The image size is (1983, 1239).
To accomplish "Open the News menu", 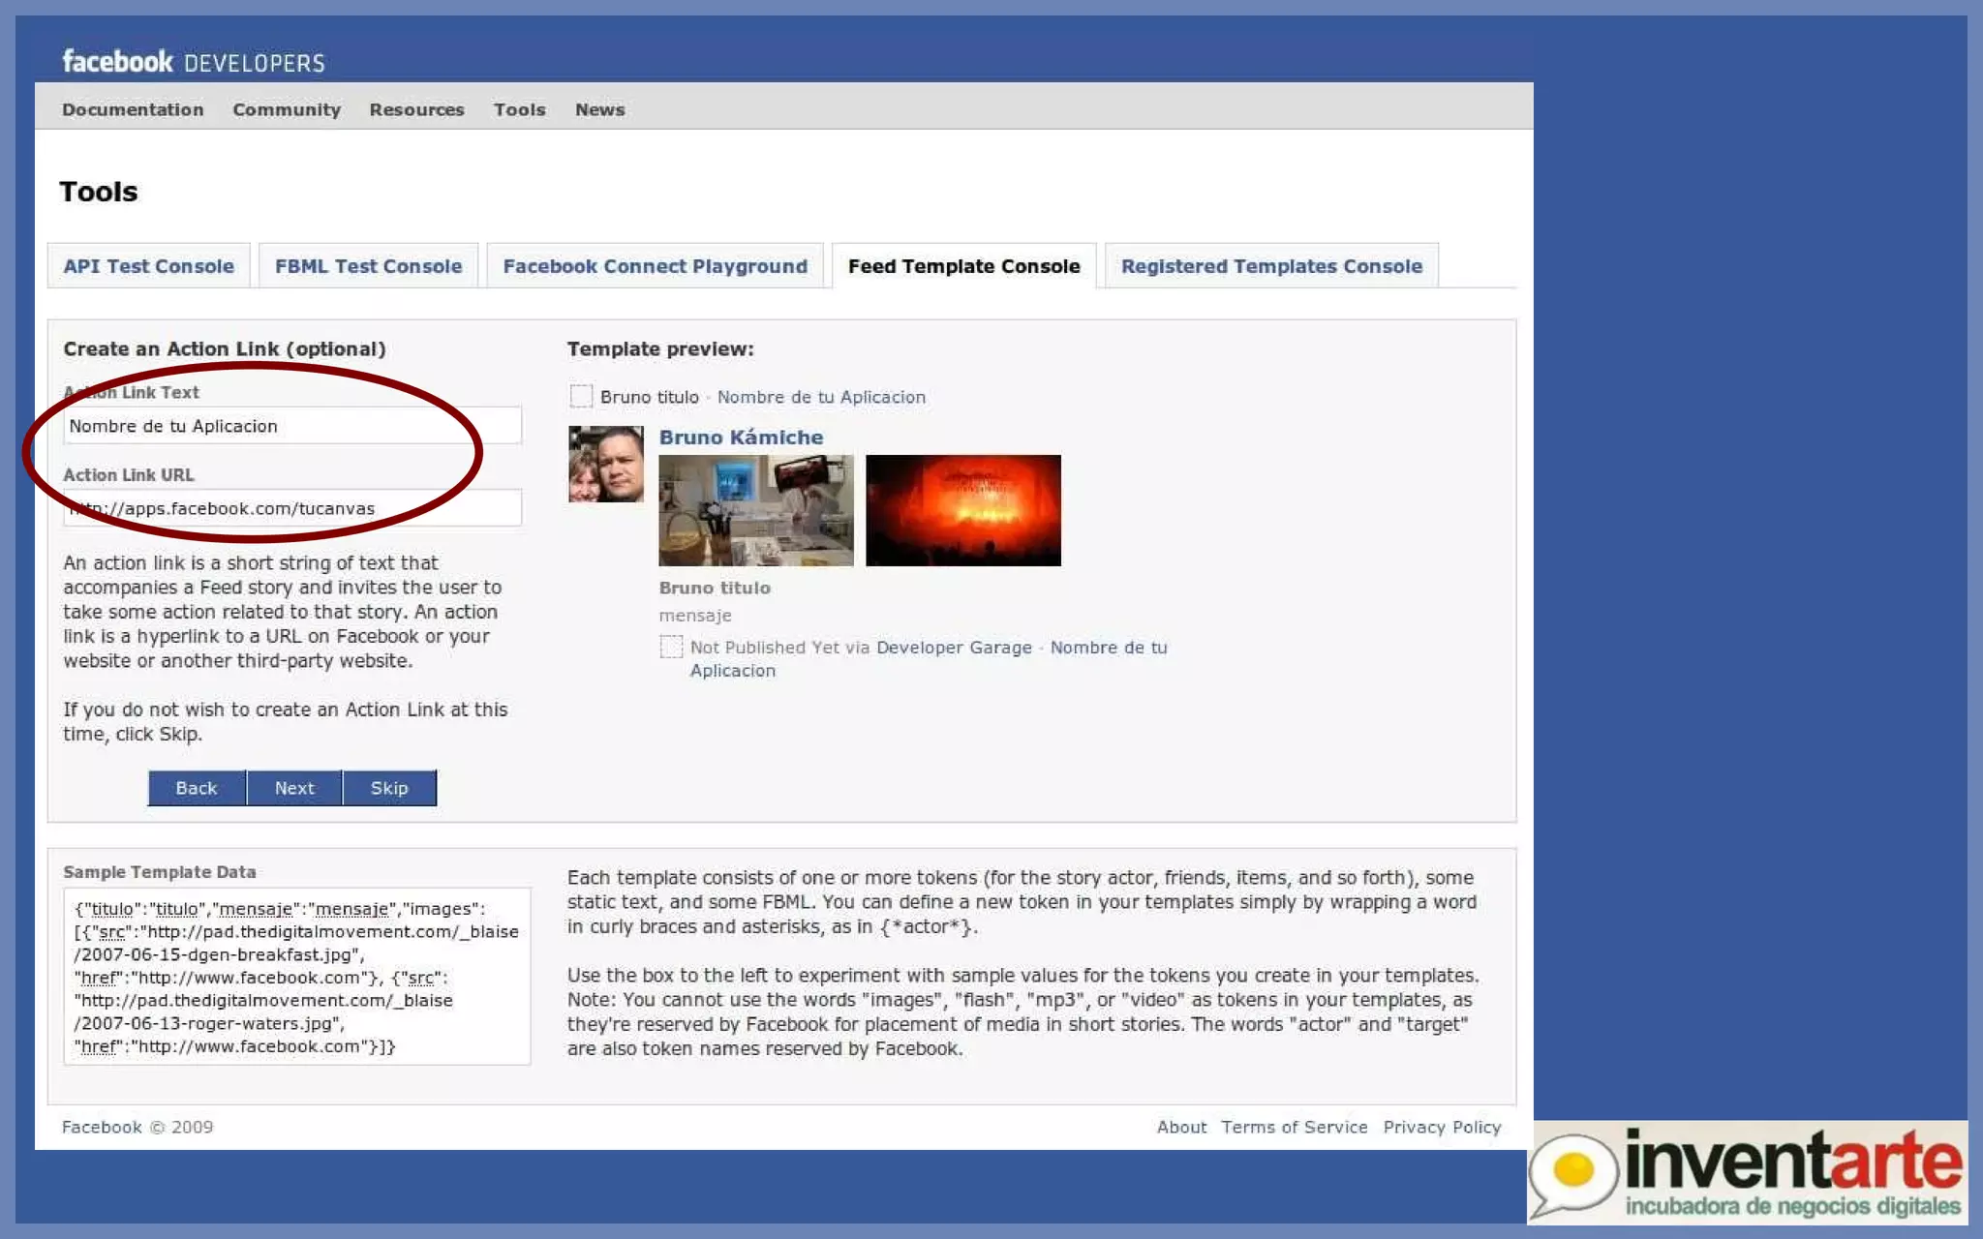I will click(599, 109).
